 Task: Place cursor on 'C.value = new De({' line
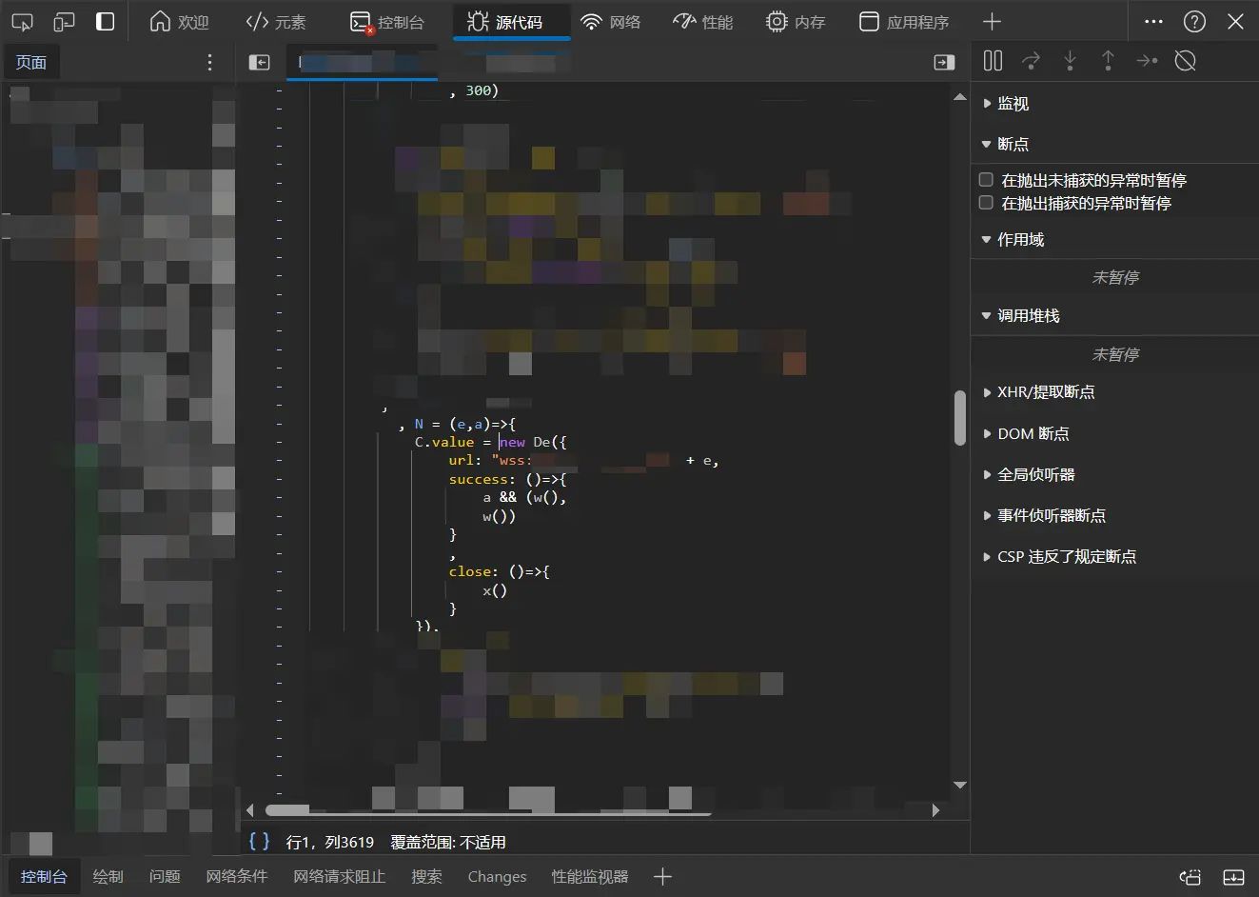pyautogui.click(x=490, y=442)
